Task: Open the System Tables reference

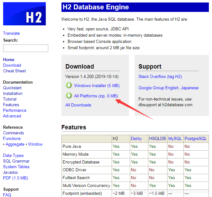Action: coord(16,167)
